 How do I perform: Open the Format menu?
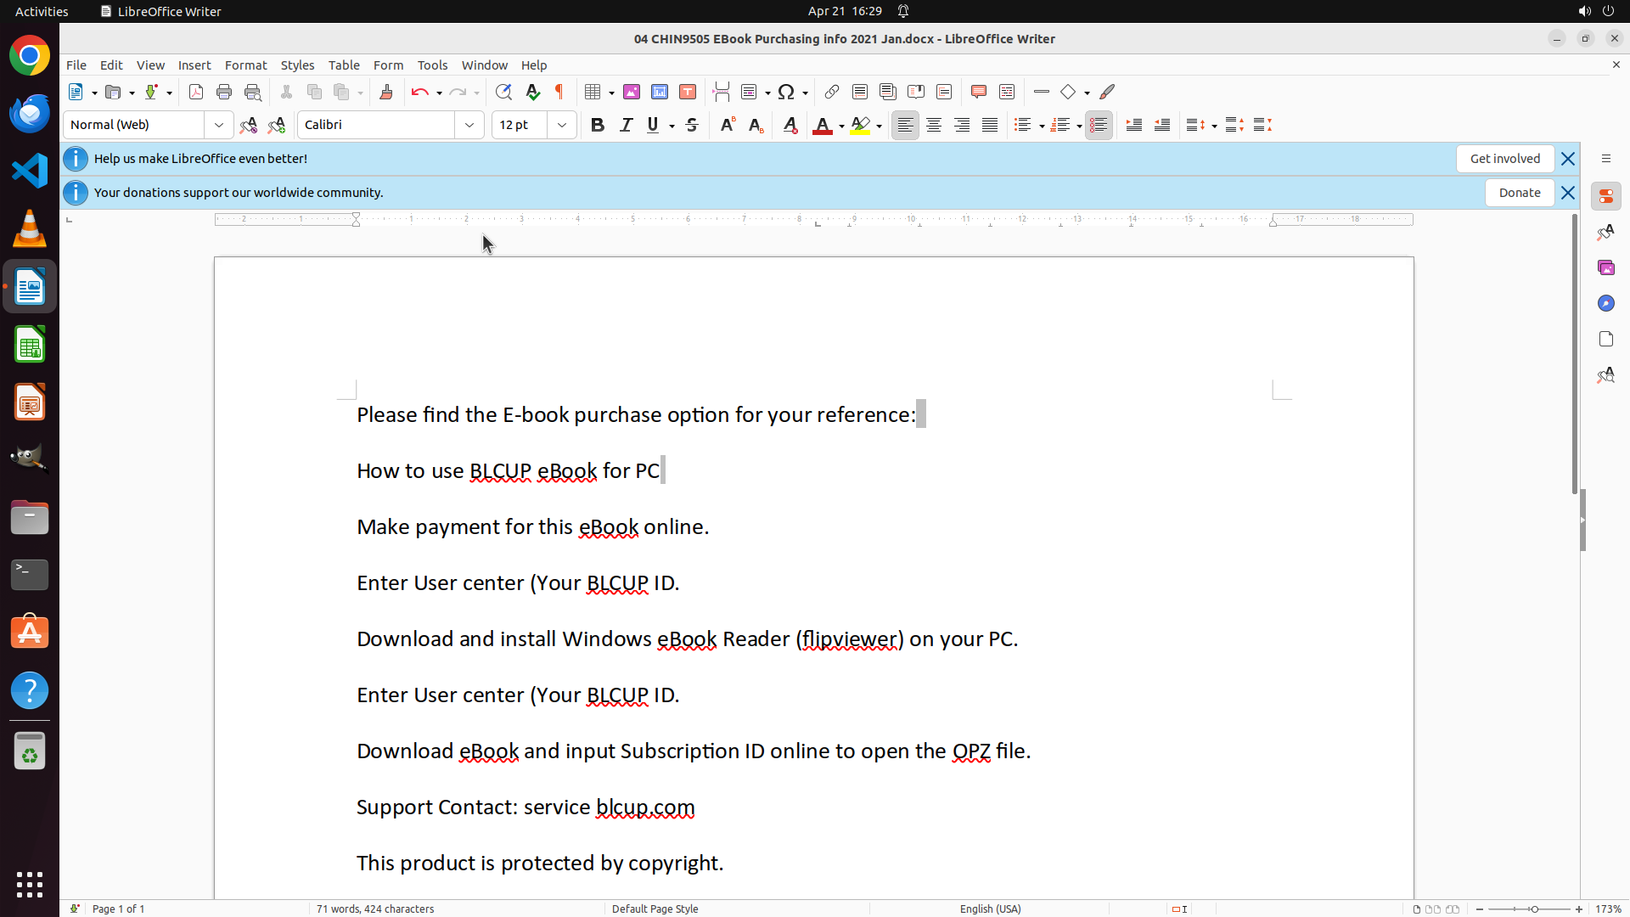click(x=245, y=65)
